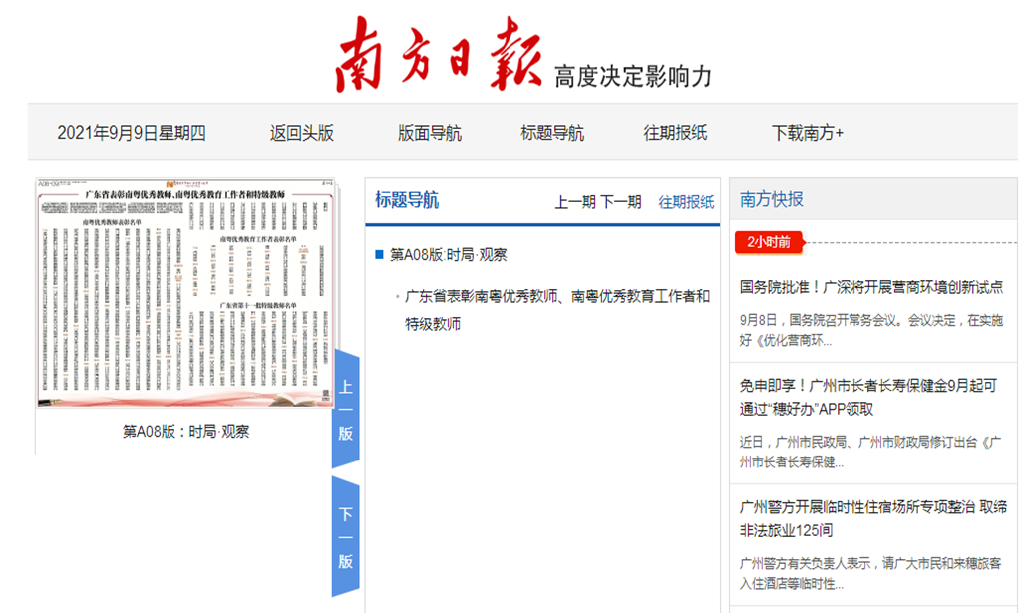Open the news 国务院批准！广深将开展营商环境创新试点
This screenshot has width=1021, height=613.
(x=871, y=287)
